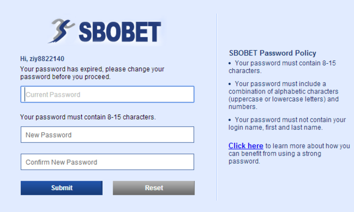Image resolution: width=354 pixels, height=212 pixels.
Task: Click the SBOBET wordmark text in logo
Action: pos(120,32)
